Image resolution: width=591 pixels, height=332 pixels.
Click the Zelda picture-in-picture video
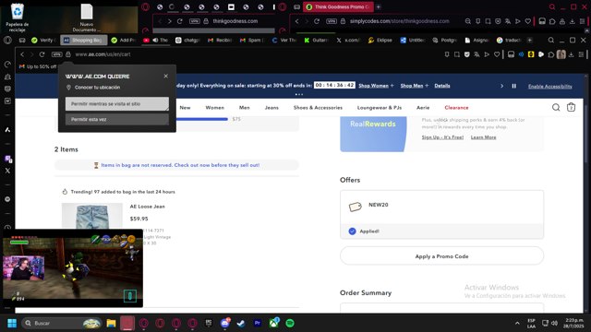coord(73,268)
